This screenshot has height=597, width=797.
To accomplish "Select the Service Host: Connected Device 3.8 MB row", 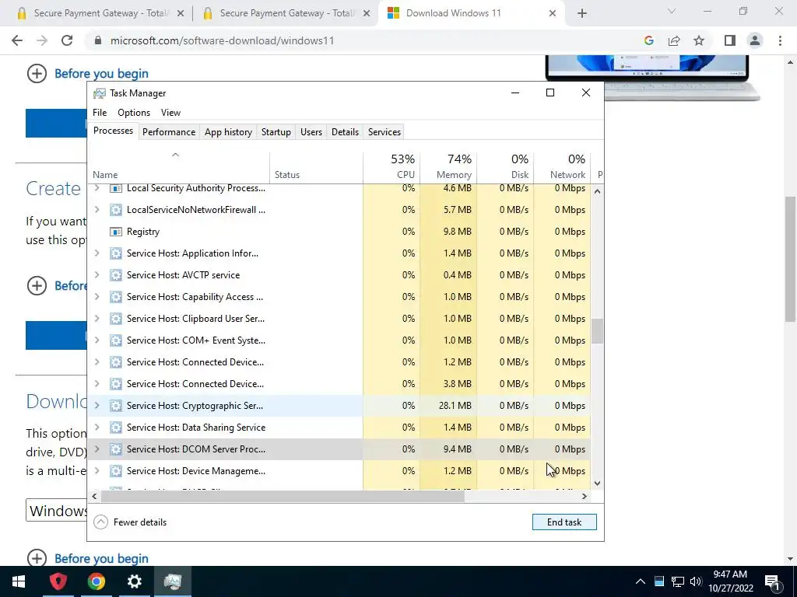I will click(339, 384).
